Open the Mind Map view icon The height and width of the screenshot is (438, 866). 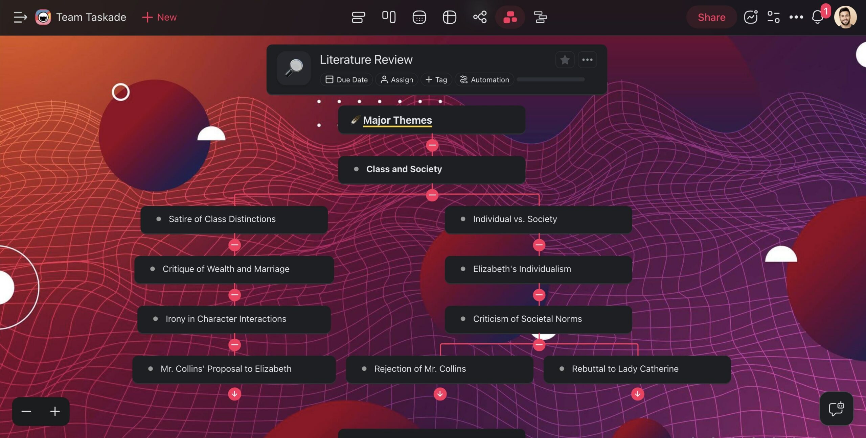coord(479,17)
